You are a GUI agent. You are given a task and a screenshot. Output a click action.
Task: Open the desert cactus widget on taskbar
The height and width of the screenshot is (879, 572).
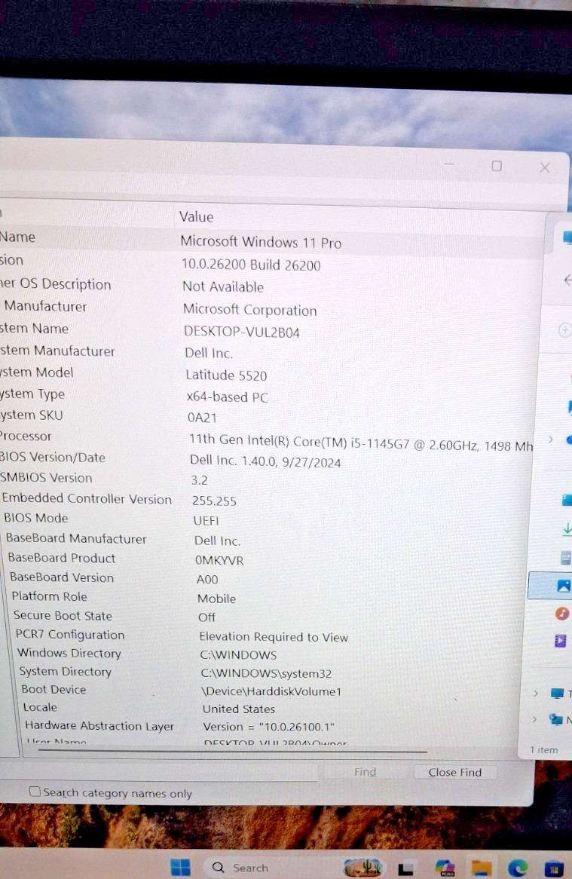coord(362,867)
